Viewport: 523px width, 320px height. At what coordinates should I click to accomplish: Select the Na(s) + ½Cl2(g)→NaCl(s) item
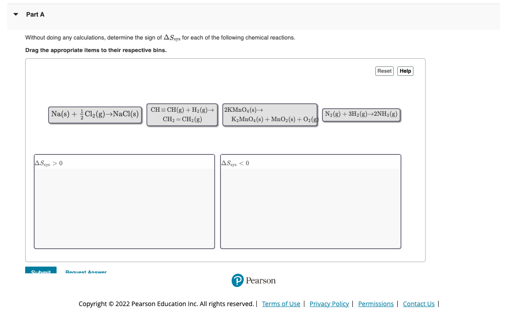(95, 114)
